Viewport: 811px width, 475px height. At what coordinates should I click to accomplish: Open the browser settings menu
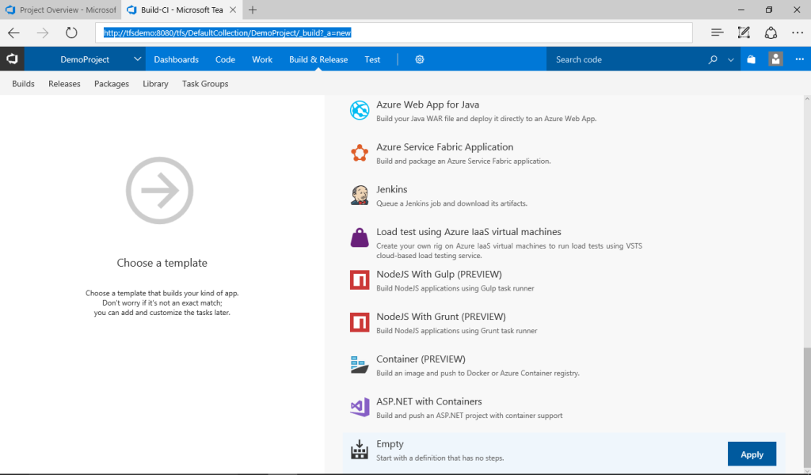tap(798, 32)
